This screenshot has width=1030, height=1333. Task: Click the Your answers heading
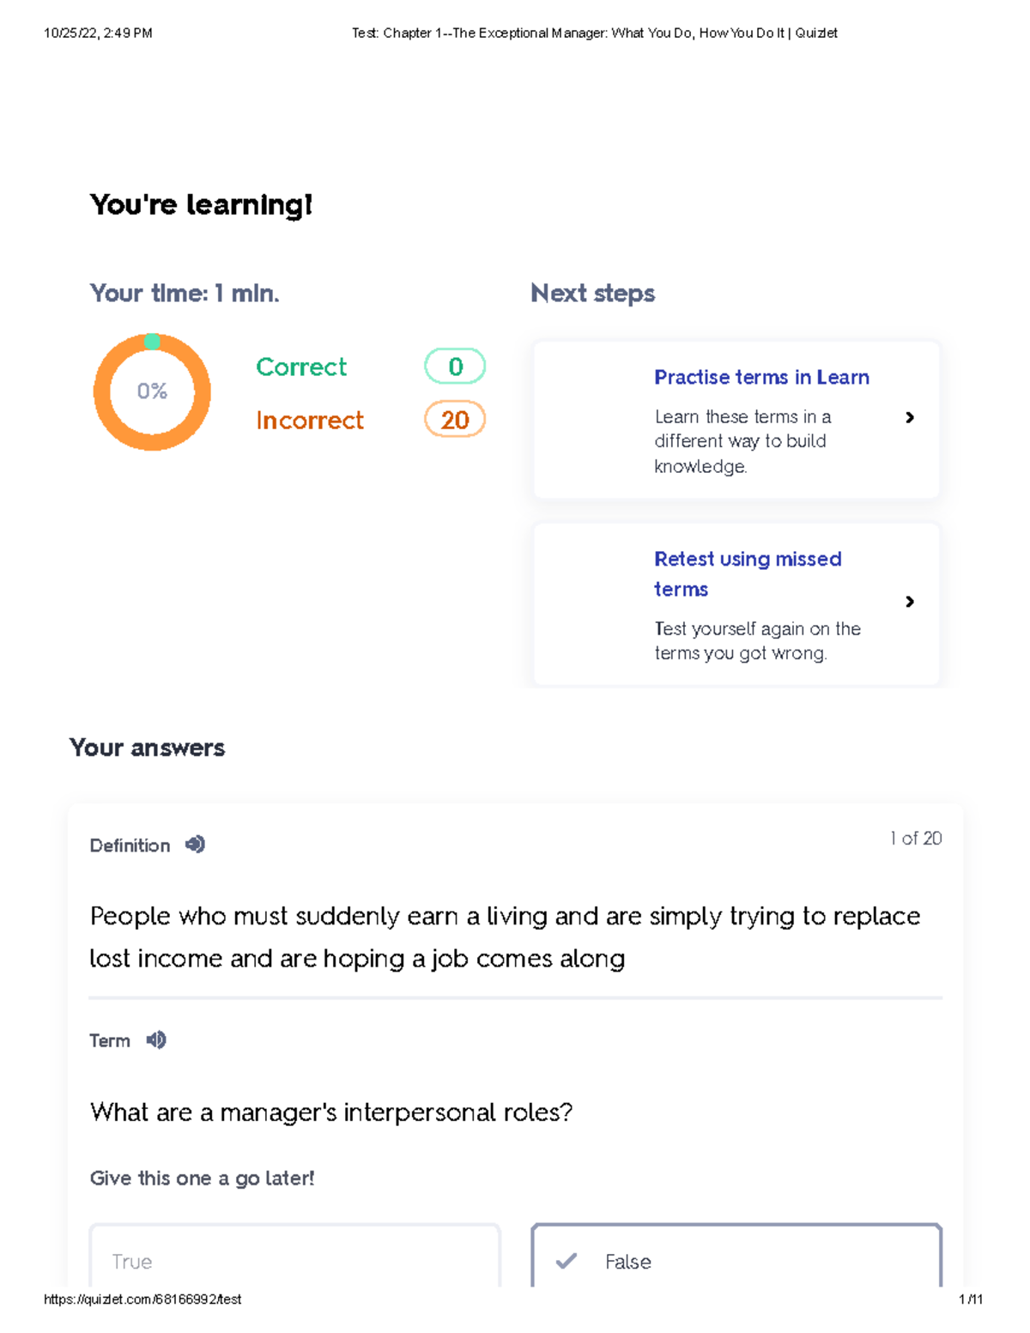[147, 748]
